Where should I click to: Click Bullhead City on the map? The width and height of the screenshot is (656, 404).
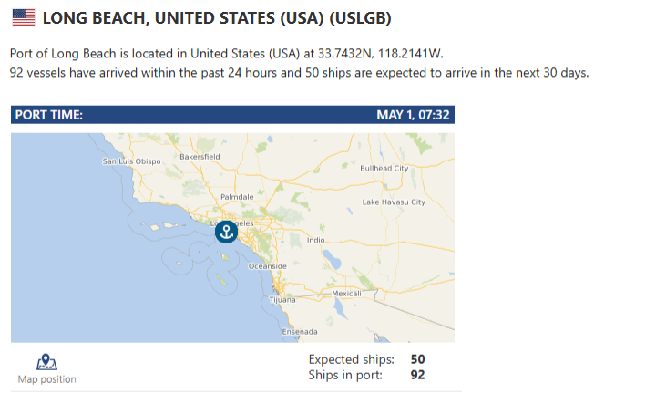click(384, 169)
